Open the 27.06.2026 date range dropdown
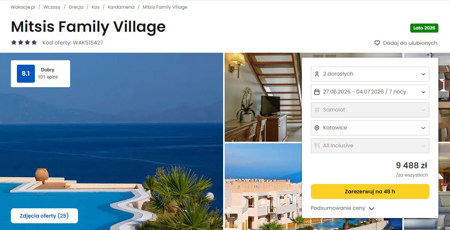Viewport: 450px width, 230px height. pyautogui.click(x=370, y=92)
